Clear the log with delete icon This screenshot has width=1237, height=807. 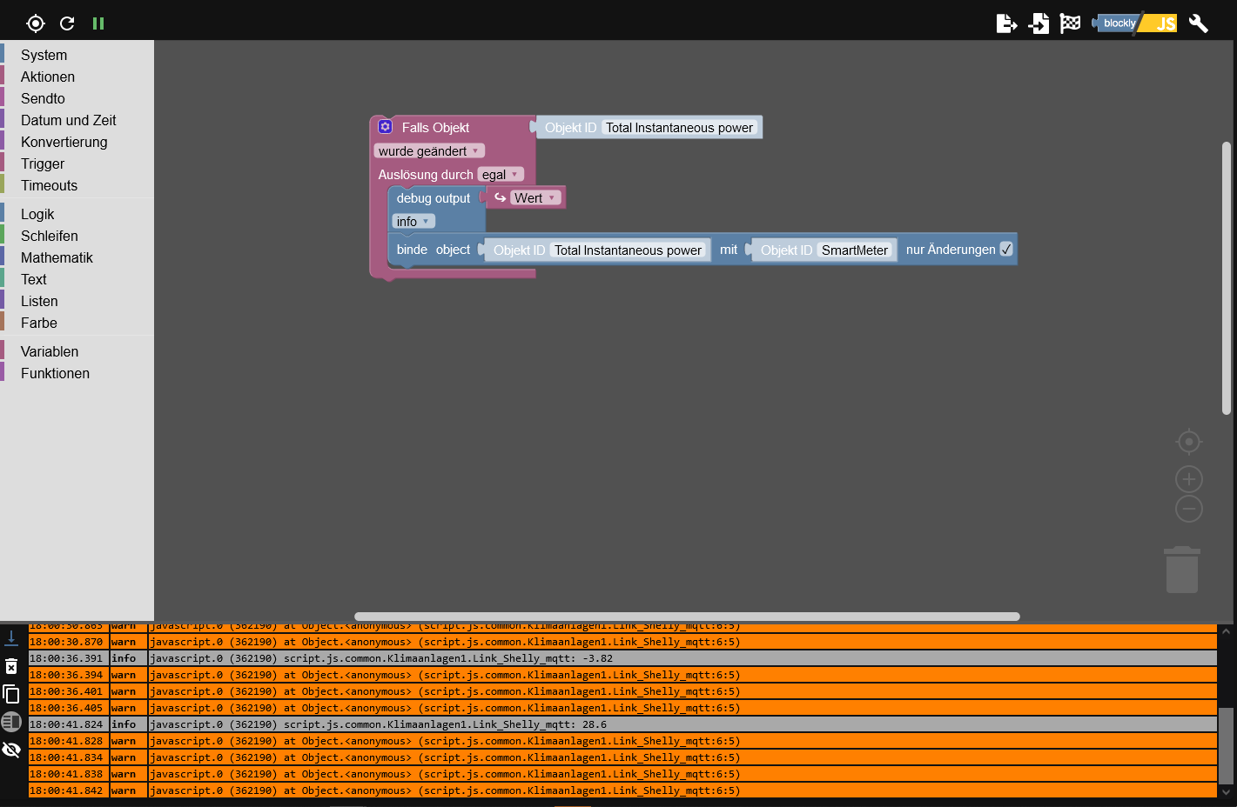coord(11,666)
